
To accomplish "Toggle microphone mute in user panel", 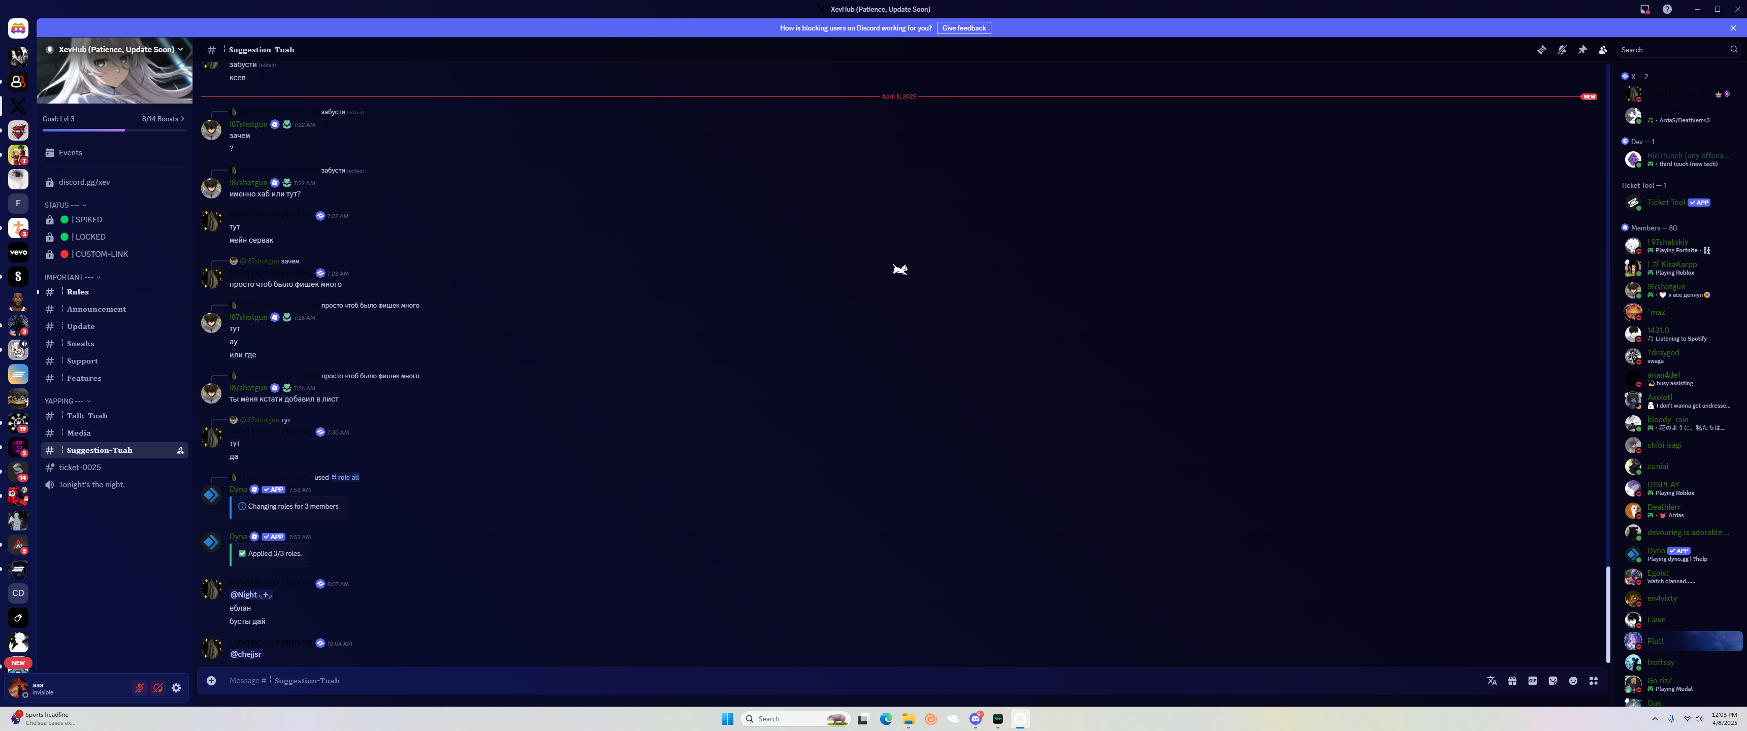I will click(x=140, y=688).
